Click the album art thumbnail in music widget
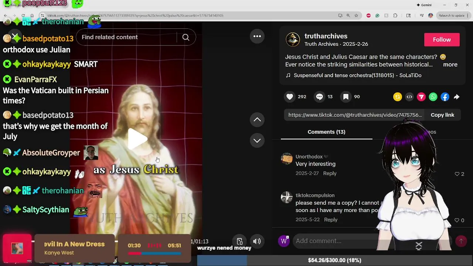The image size is (473, 266). [17, 248]
